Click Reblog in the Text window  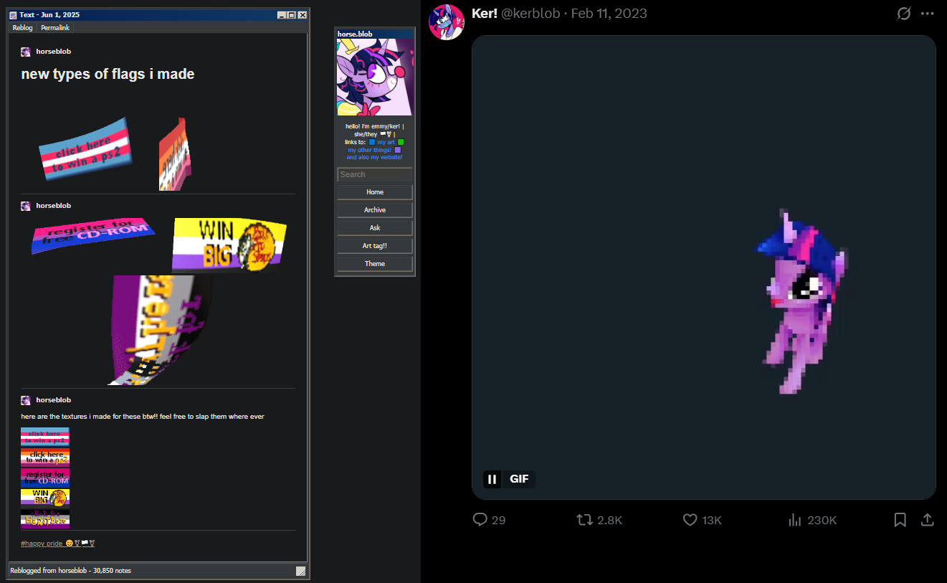point(23,27)
